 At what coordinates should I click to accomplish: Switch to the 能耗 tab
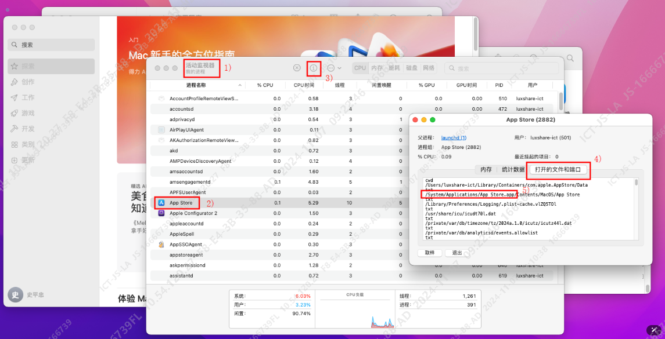394,68
